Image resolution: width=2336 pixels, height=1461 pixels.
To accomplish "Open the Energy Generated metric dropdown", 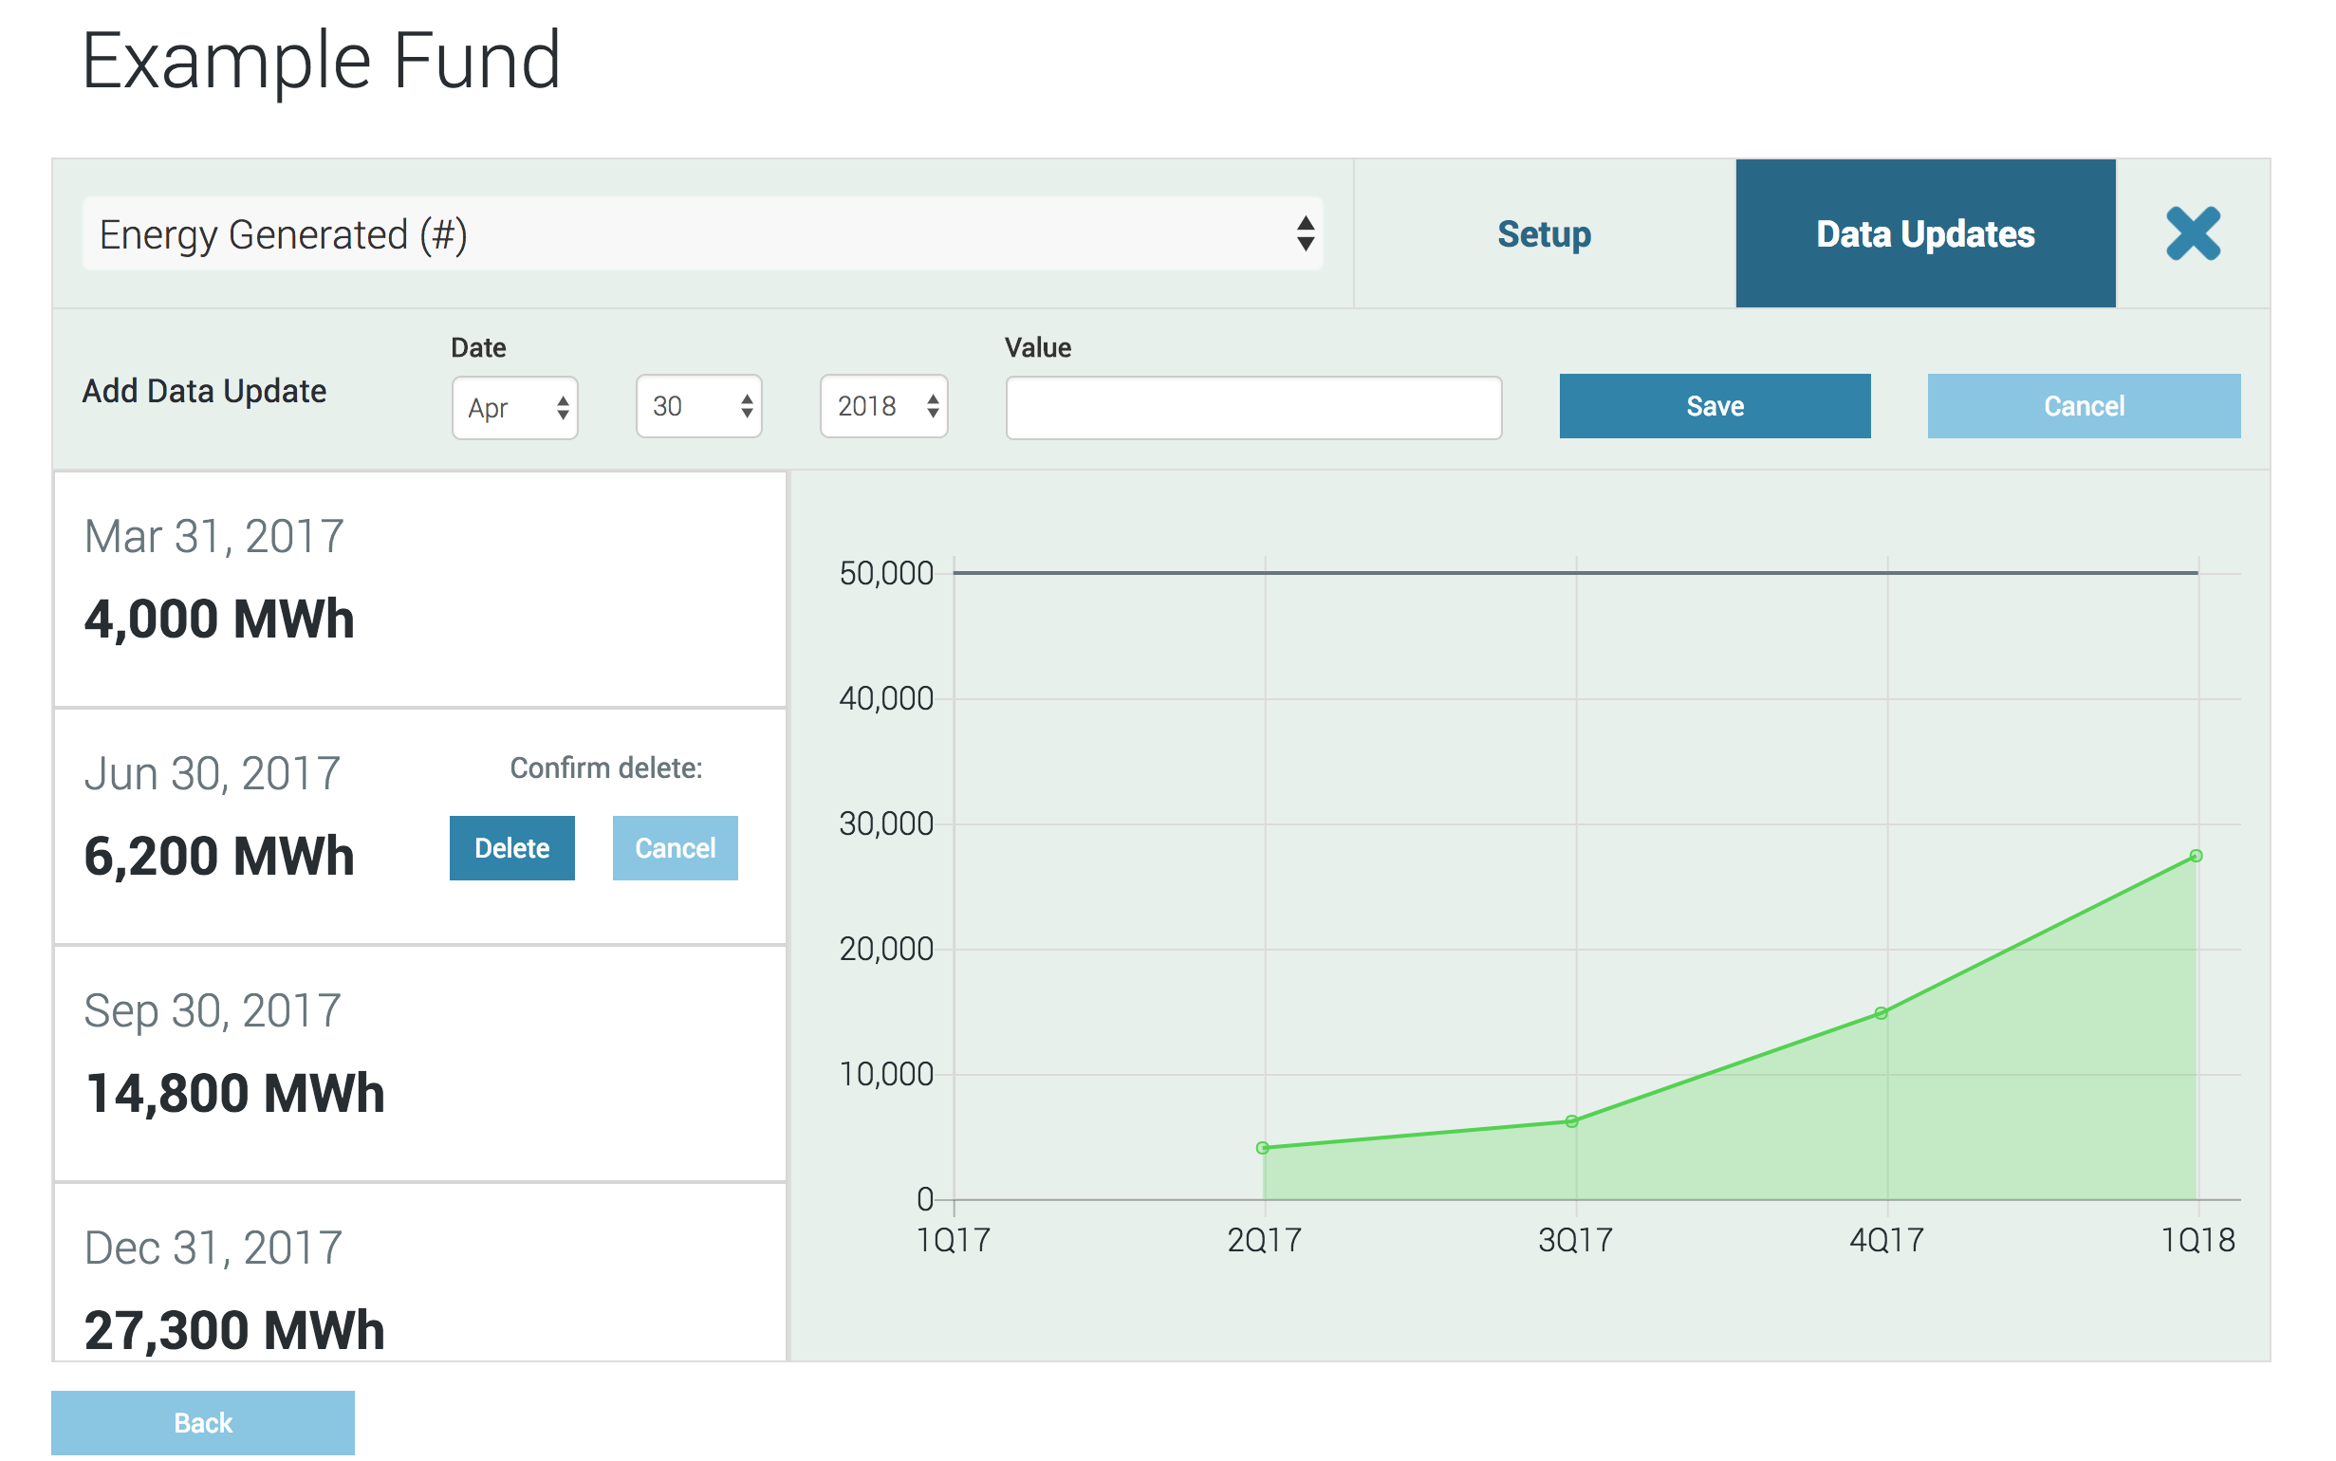I will (701, 233).
